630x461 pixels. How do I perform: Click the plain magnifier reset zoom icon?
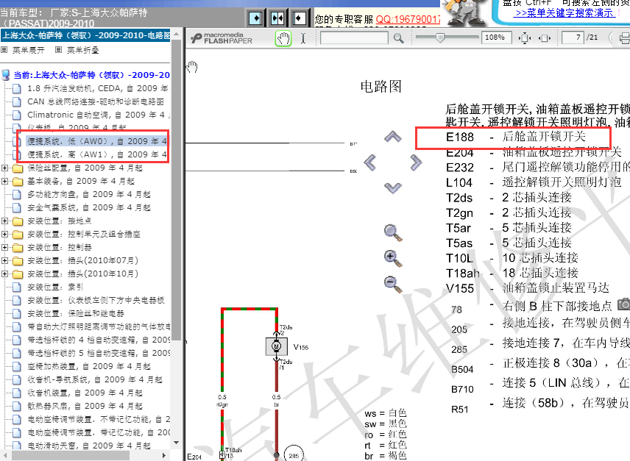[x=392, y=233]
